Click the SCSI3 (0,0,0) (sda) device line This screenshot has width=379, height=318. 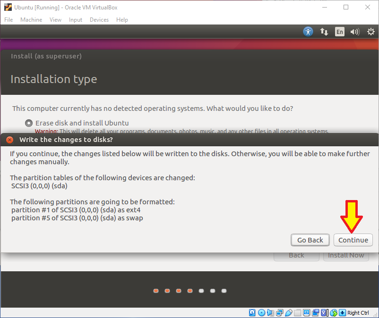(39, 186)
